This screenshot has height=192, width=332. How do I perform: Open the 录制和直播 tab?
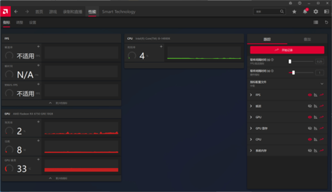[73, 12]
